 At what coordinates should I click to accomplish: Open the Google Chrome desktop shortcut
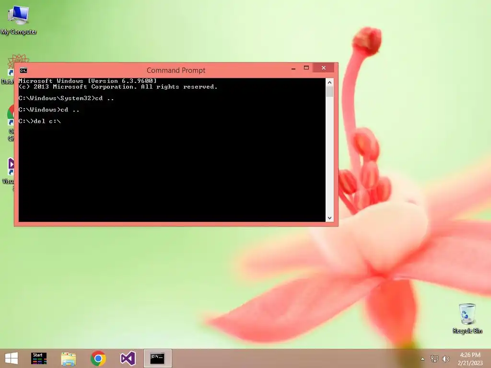pos(11,122)
